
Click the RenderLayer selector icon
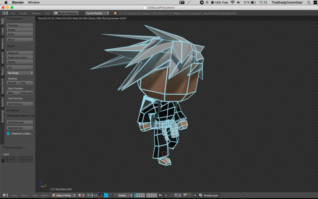[x=201, y=195]
